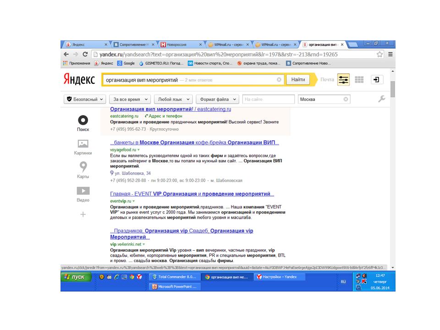Screen dimensions: 440x330
Task: Switch to Microsoft PowerPoint in the taskbar
Action: click(175, 286)
